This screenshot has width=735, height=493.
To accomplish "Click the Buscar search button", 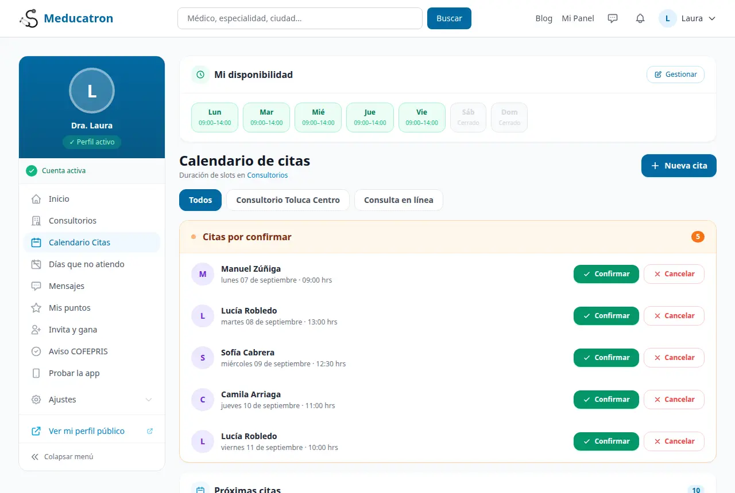I will [449, 18].
